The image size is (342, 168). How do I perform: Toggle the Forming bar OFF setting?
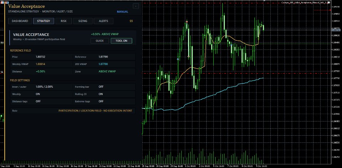click(101, 87)
